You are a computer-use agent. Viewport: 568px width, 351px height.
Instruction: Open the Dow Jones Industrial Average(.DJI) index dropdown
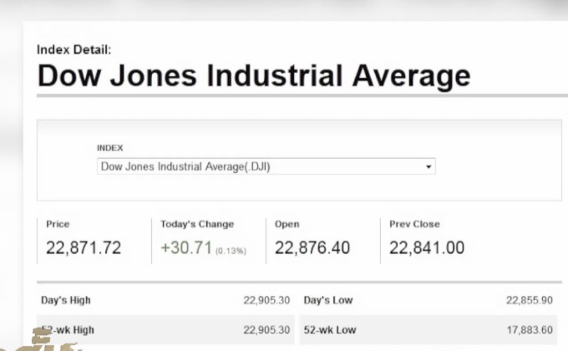pos(266,166)
